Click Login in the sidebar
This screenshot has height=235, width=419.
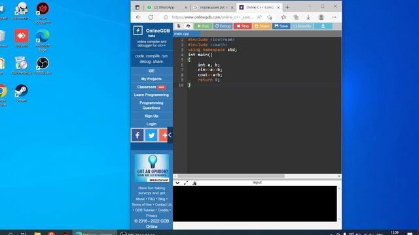[151, 124]
